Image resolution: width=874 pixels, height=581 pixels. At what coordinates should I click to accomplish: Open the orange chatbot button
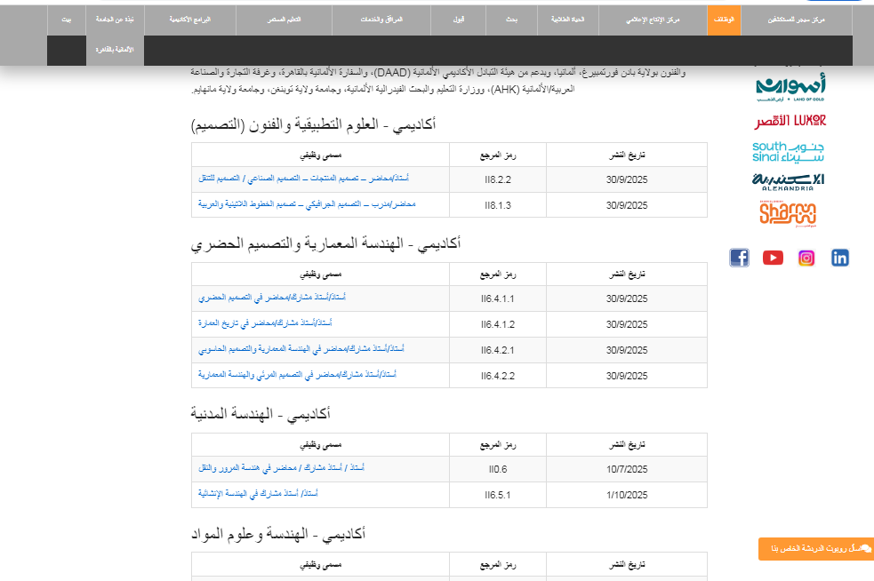click(x=816, y=549)
